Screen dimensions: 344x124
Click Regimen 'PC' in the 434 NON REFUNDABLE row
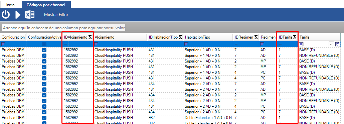click(x=263, y=112)
